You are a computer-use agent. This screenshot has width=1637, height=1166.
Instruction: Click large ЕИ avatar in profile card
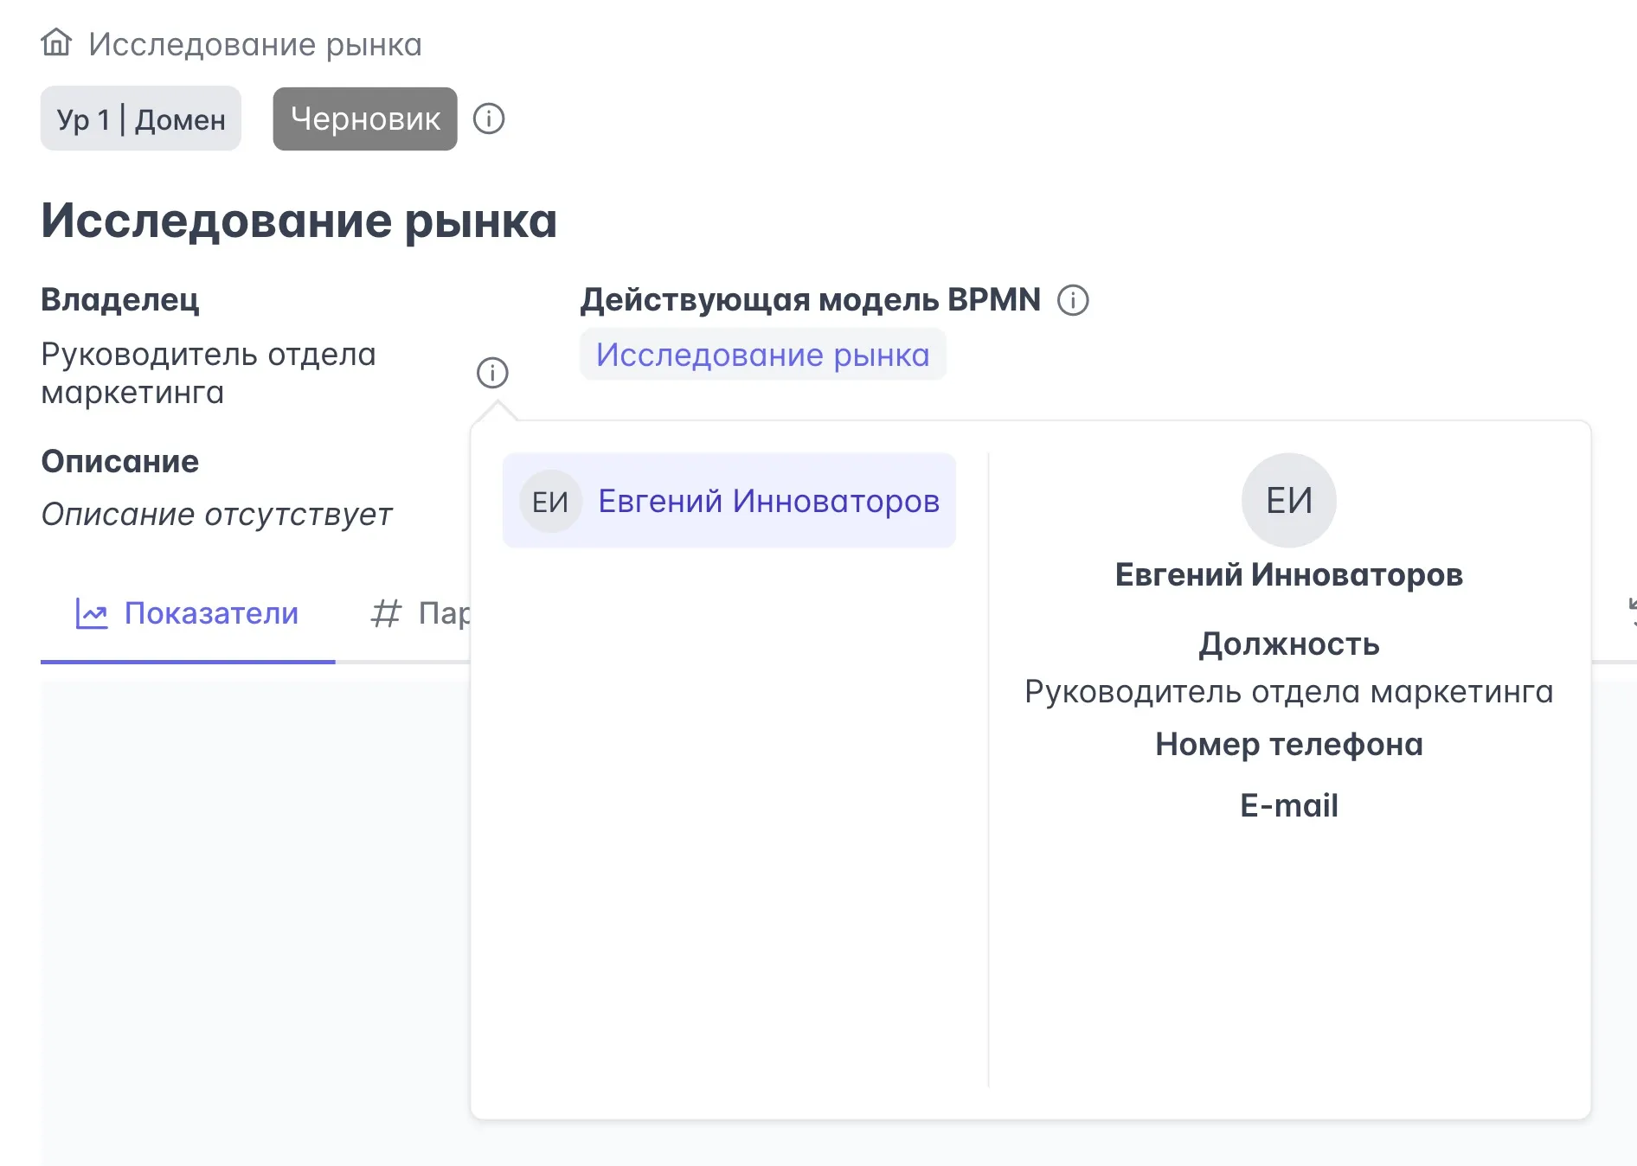(x=1289, y=500)
